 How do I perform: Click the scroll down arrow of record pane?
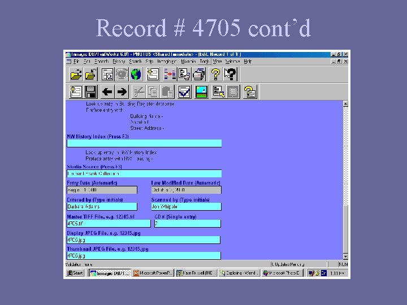point(345,257)
